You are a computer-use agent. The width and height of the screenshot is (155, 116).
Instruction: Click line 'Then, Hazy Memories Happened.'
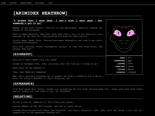pyautogui.click(x=30, y=72)
